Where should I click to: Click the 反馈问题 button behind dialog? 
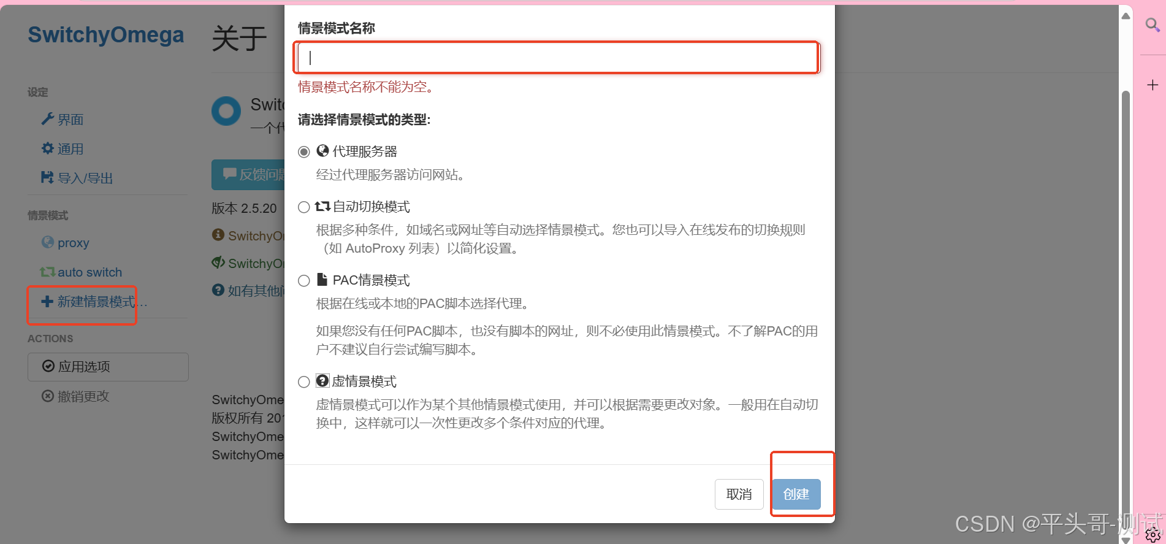tap(248, 175)
